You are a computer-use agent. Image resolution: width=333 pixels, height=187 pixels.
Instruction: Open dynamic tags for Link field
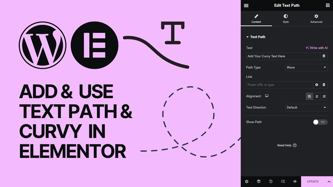[x=324, y=85]
